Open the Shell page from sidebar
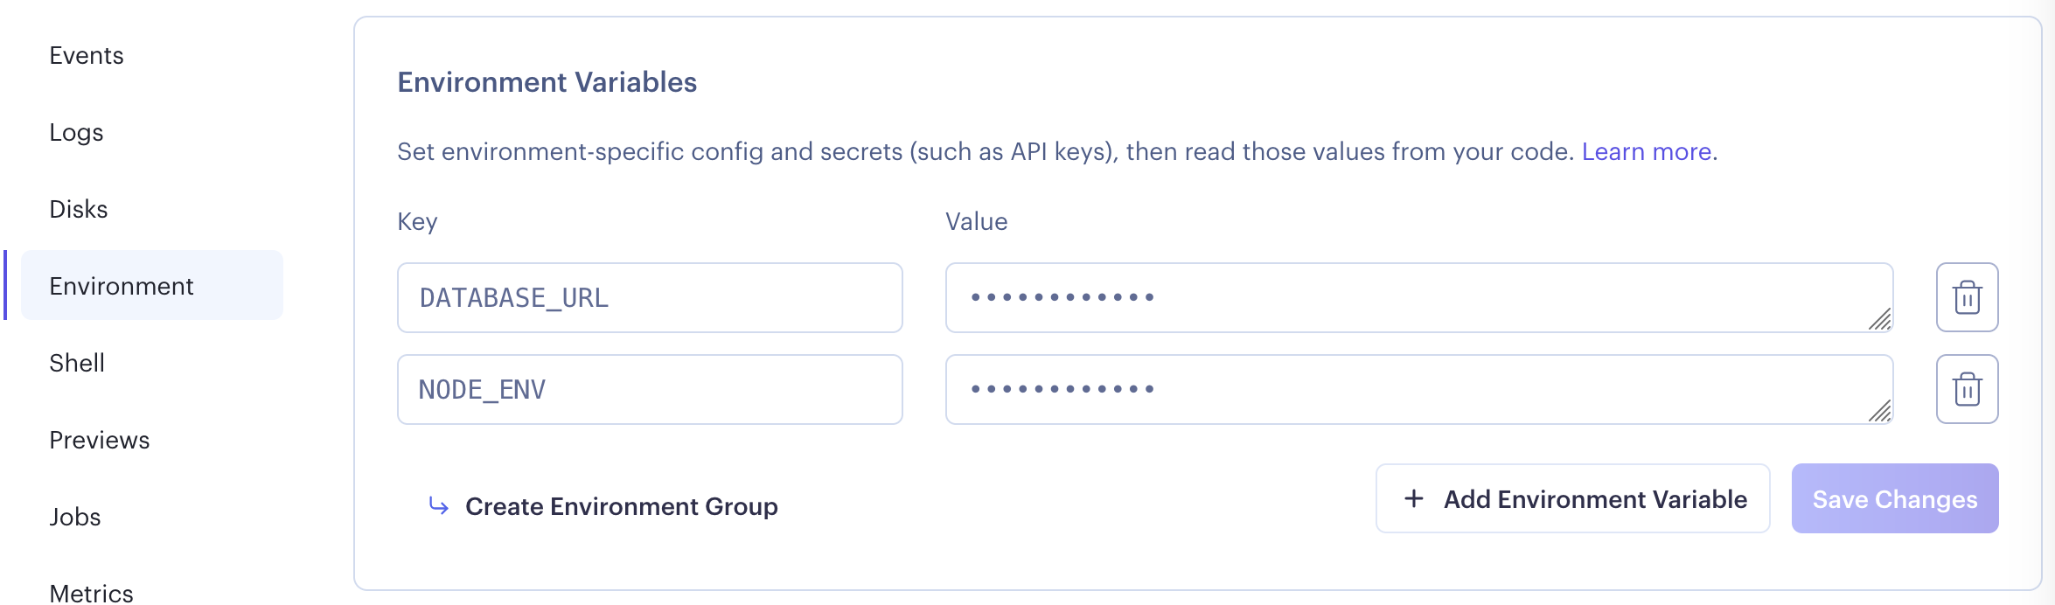 pos(77,363)
